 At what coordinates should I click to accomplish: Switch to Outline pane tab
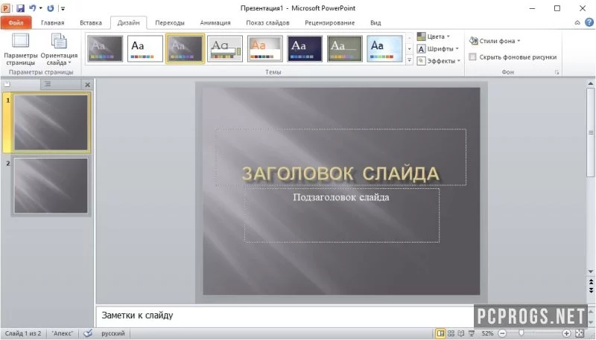(x=48, y=84)
